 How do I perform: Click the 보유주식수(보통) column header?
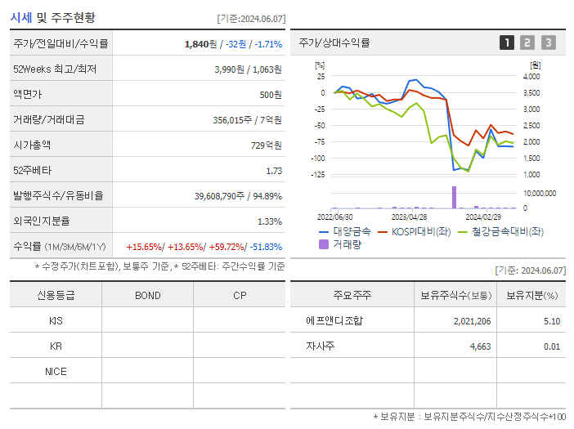455,295
